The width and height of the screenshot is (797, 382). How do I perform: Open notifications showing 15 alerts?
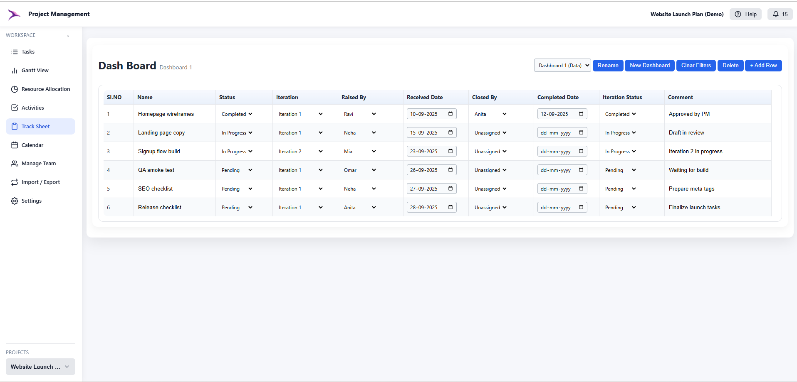point(780,14)
